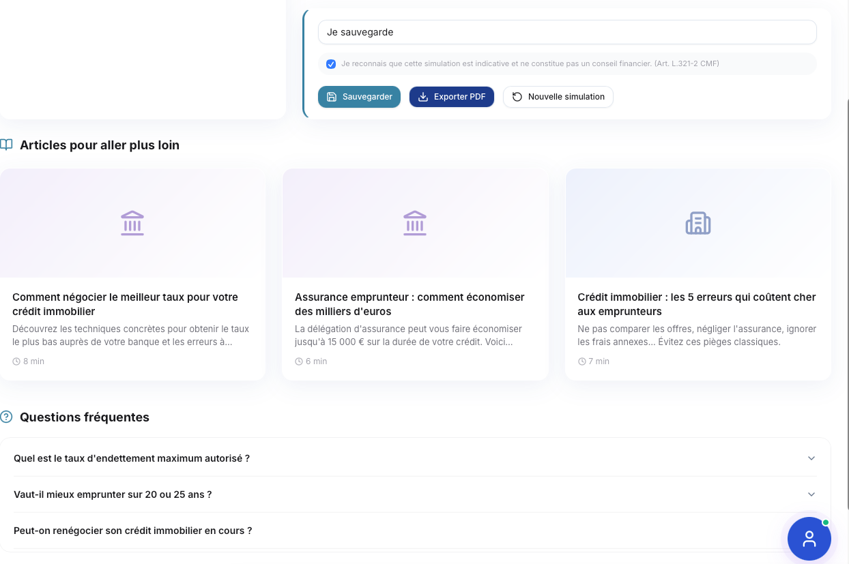
Task: Click the open book icon beside Articles heading
Action: pos(7,145)
